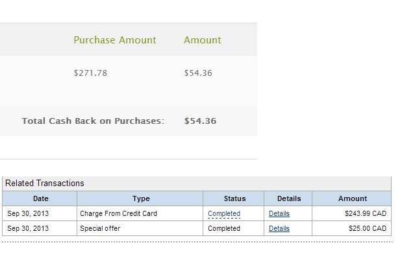Click the $271.78 purchase amount value
402x273 pixels.
[90, 73]
